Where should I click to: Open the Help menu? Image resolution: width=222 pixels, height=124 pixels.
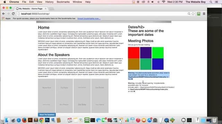(x=88, y=2)
